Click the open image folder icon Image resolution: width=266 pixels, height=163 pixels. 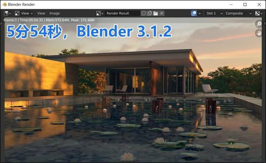coord(155,13)
